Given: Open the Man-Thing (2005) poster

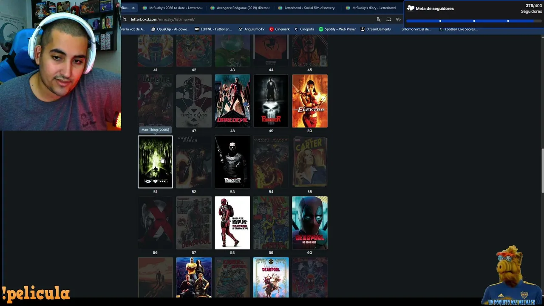Looking at the screenshot, I should click(155, 162).
